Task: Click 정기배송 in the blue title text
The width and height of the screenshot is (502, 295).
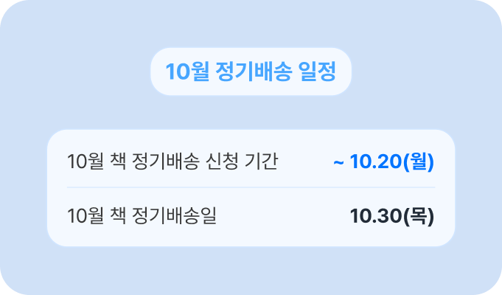Action: (x=254, y=71)
